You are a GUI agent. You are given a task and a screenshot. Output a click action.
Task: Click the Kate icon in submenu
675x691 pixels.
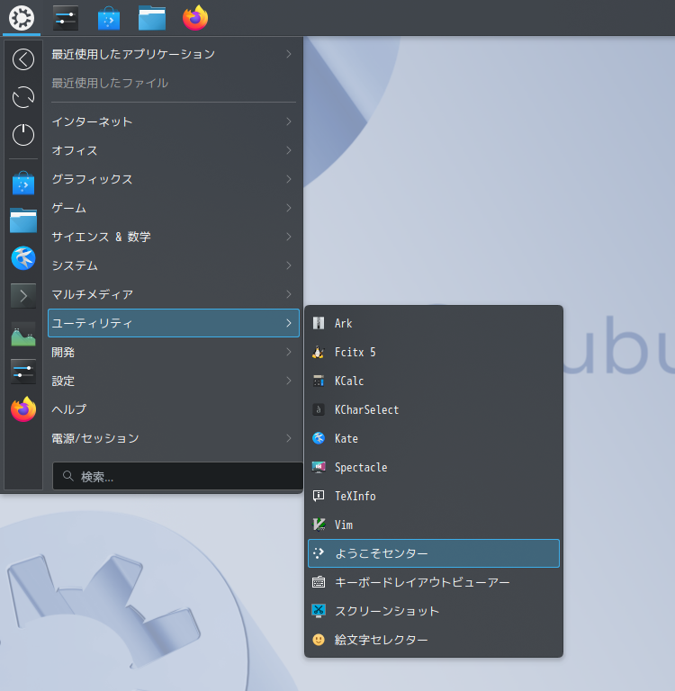pyautogui.click(x=319, y=438)
